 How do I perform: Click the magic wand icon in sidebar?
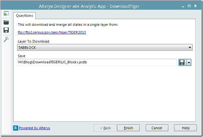[6, 39]
